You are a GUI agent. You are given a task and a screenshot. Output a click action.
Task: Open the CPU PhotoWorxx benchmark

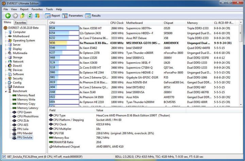tap(26, 116)
